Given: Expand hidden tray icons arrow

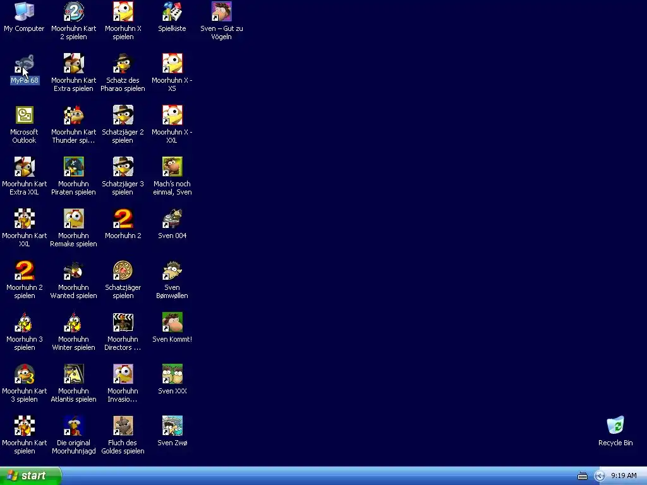Looking at the screenshot, I should coord(600,476).
